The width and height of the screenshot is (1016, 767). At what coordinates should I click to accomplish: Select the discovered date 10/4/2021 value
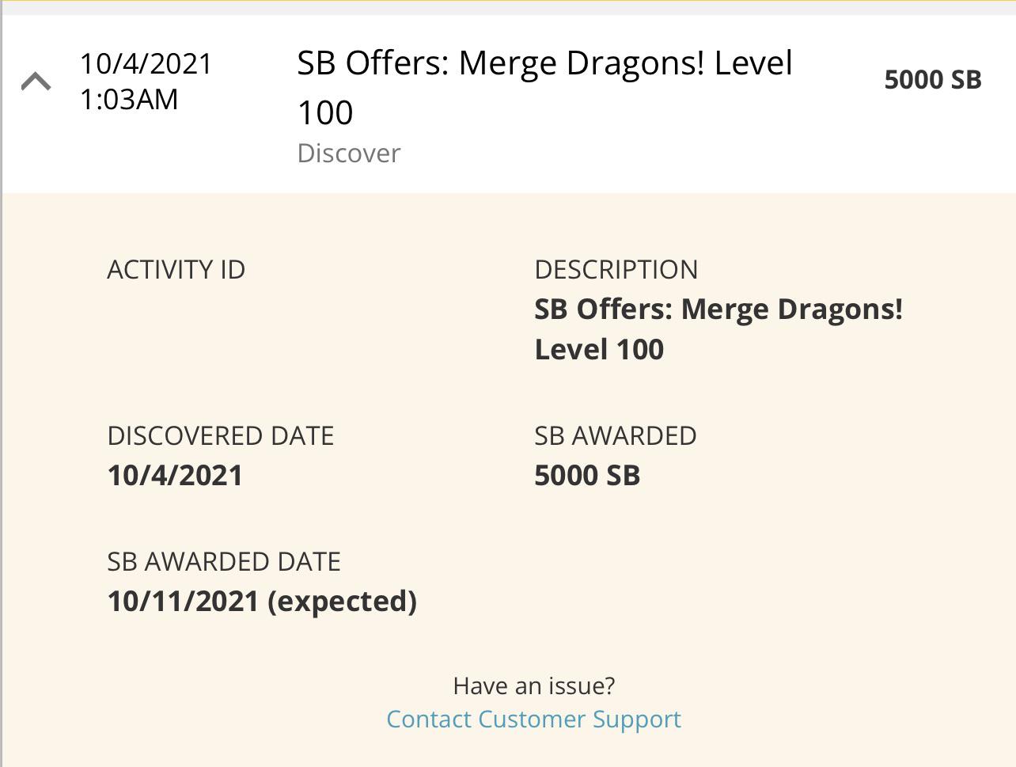click(176, 475)
